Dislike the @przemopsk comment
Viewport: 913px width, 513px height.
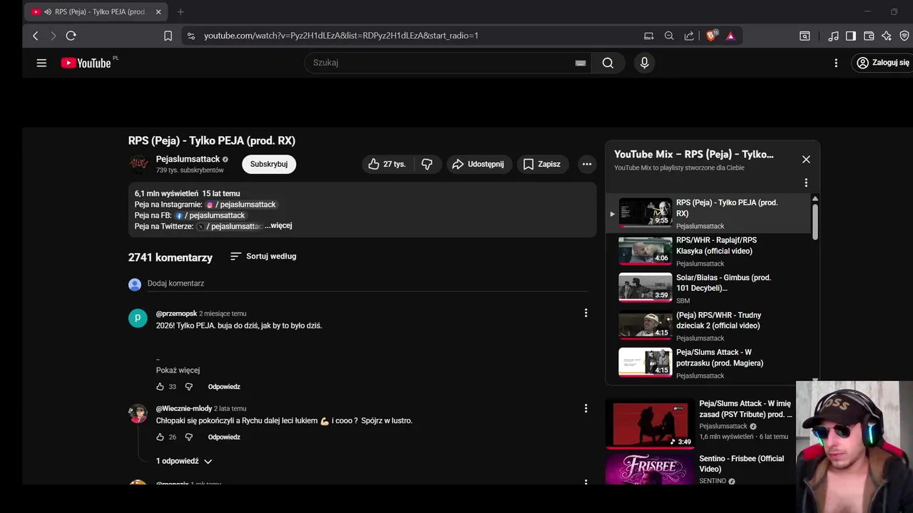[189, 387]
